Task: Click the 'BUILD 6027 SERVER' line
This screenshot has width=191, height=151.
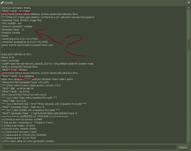Action: pos(16,54)
